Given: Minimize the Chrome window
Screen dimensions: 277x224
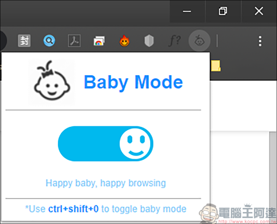Looking at the screenshot, I should [x=187, y=11].
